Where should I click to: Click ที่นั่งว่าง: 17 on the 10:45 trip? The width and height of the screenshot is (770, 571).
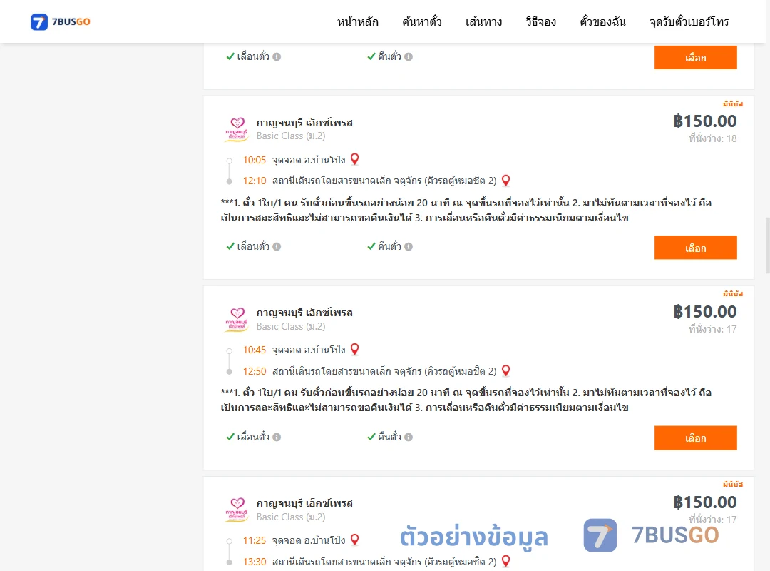pos(712,329)
